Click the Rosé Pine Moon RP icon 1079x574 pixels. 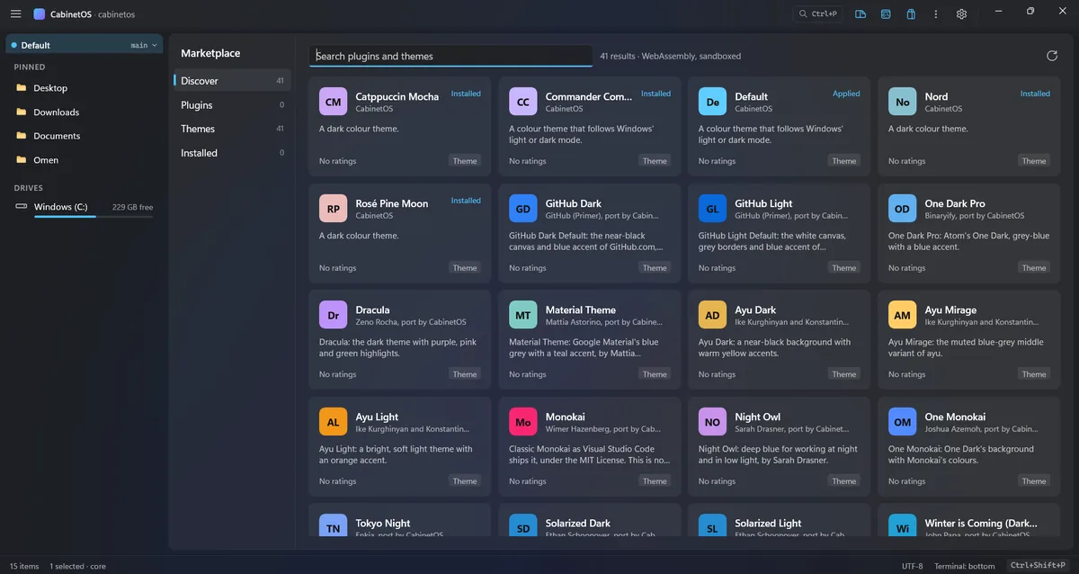pyautogui.click(x=334, y=209)
